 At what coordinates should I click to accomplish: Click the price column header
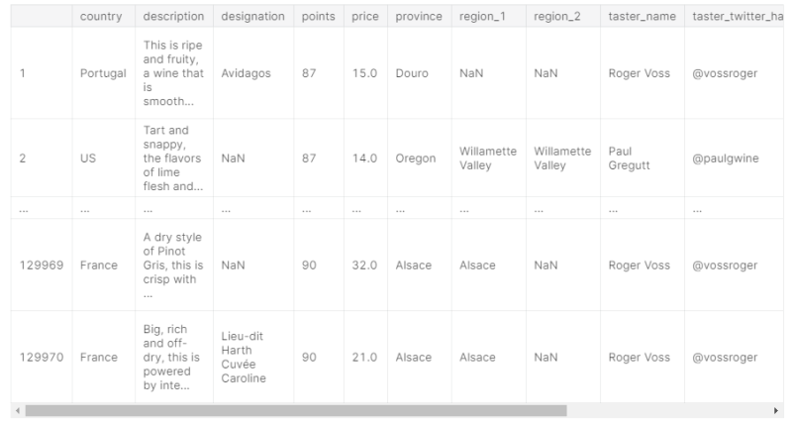click(365, 18)
